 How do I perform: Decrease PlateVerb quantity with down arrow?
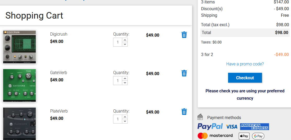[125, 121]
